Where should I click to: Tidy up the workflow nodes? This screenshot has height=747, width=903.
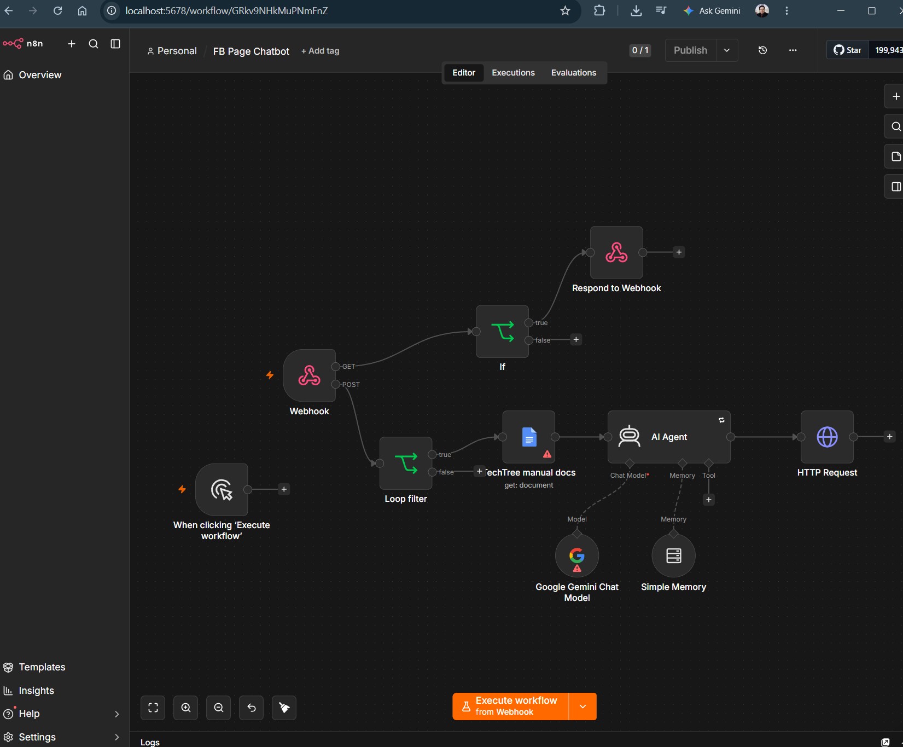click(x=284, y=708)
